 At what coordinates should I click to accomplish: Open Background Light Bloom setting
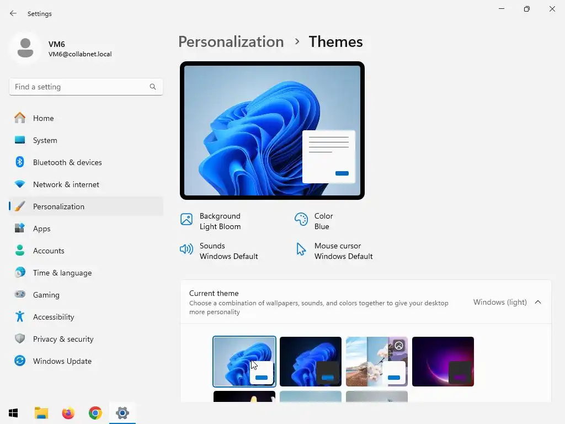click(x=220, y=221)
